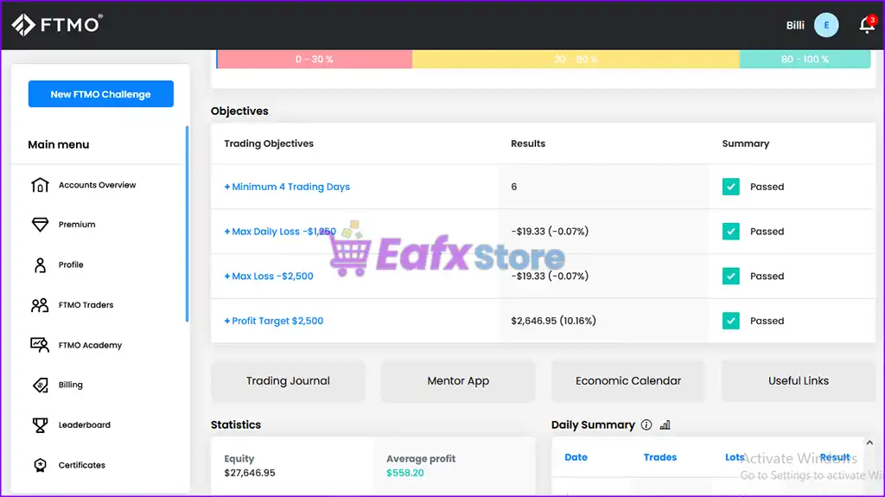Expand Max Daily Loss -$1,250 objective

point(280,231)
